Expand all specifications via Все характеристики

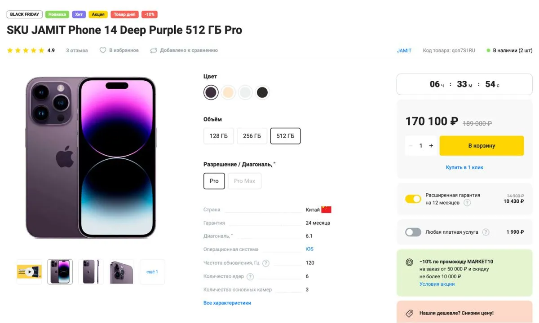(x=227, y=303)
